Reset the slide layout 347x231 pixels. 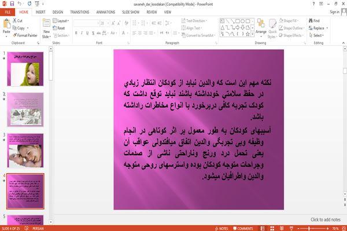tap(59, 28)
